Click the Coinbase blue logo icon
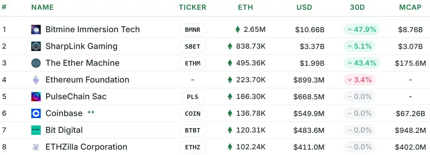 (x=36, y=113)
